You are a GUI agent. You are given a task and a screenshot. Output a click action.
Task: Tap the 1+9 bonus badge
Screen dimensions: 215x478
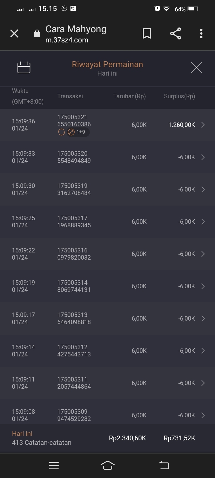click(78, 132)
